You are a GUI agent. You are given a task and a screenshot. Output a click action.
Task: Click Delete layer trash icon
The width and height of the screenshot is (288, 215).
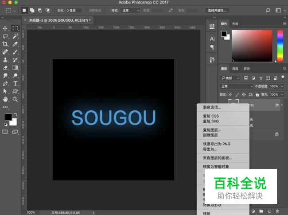pyautogui.click(x=277, y=211)
